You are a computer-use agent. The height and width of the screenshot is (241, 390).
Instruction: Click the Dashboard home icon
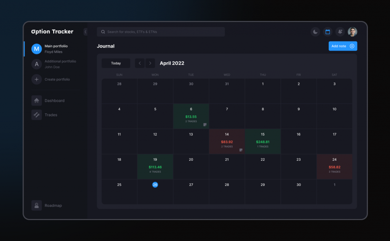coord(37,100)
